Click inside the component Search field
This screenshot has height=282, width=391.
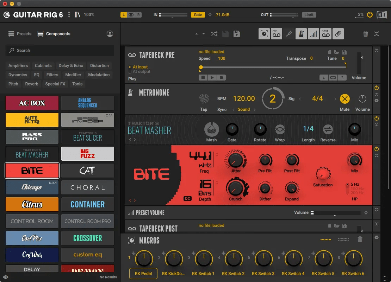(60, 50)
